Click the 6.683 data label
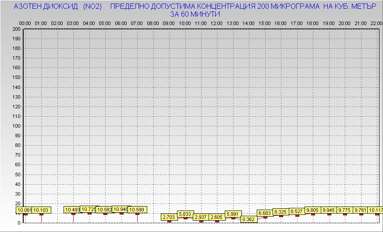Viewport: 383px width, 232px height. pyautogui.click(x=265, y=213)
